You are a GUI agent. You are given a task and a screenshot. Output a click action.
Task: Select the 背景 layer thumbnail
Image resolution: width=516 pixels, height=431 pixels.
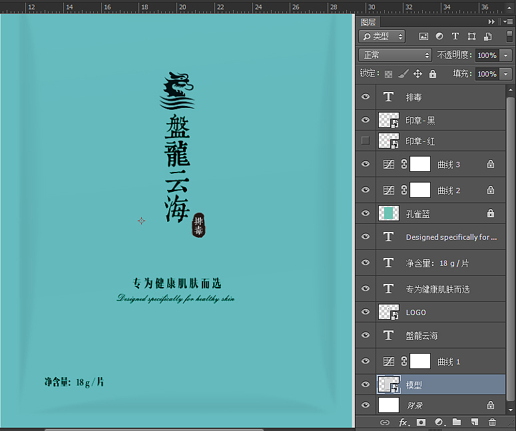pos(389,405)
